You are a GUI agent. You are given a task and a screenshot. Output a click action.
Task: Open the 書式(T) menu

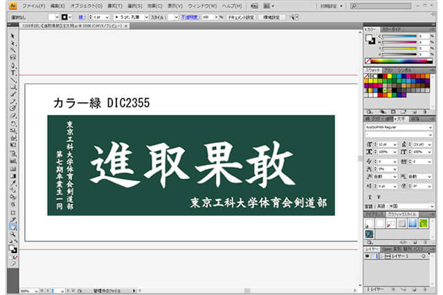click(x=115, y=6)
